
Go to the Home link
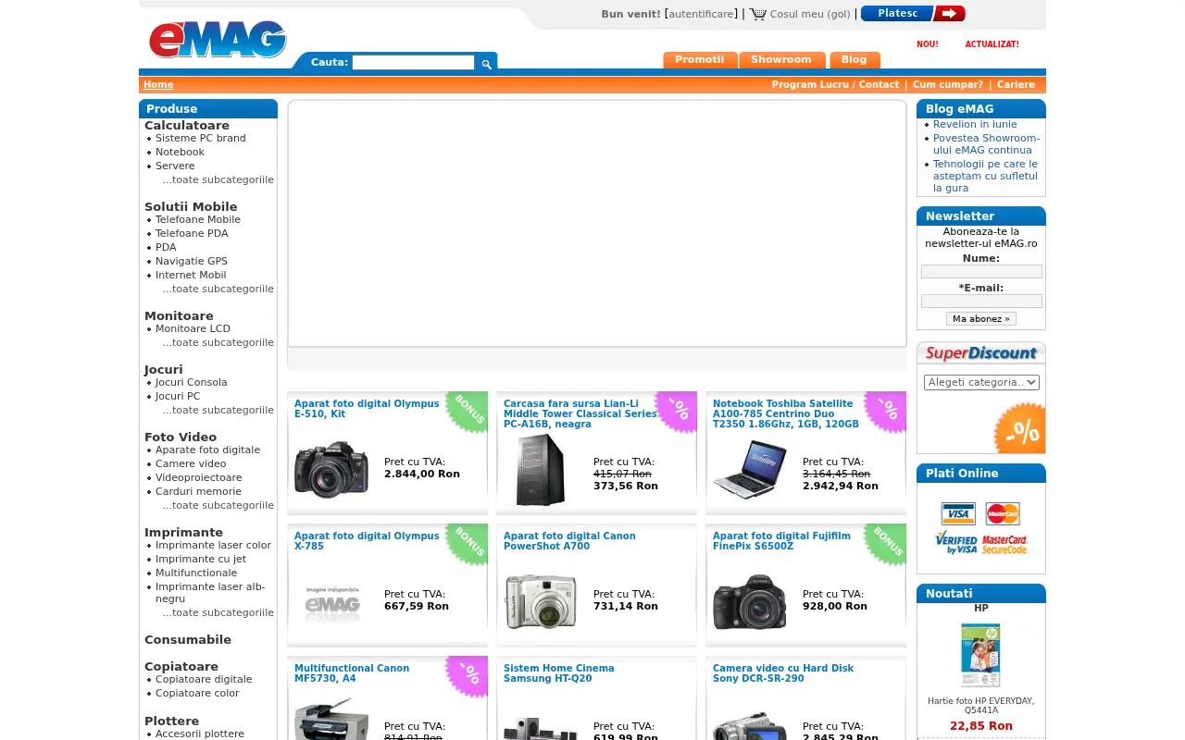tap(158, 84)
